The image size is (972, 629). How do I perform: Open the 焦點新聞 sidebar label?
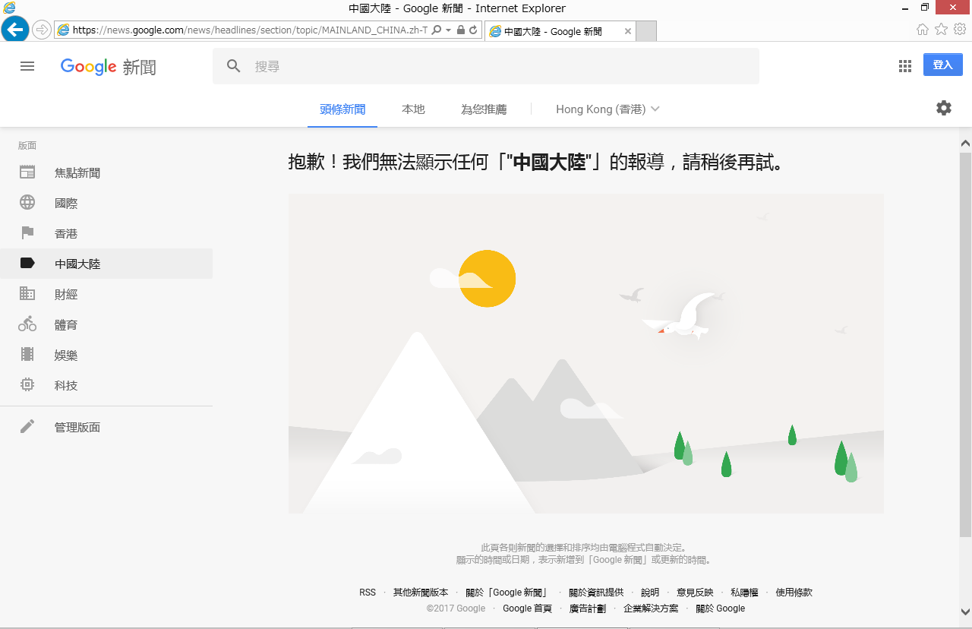pyautogui.click(x=77, y=173)
